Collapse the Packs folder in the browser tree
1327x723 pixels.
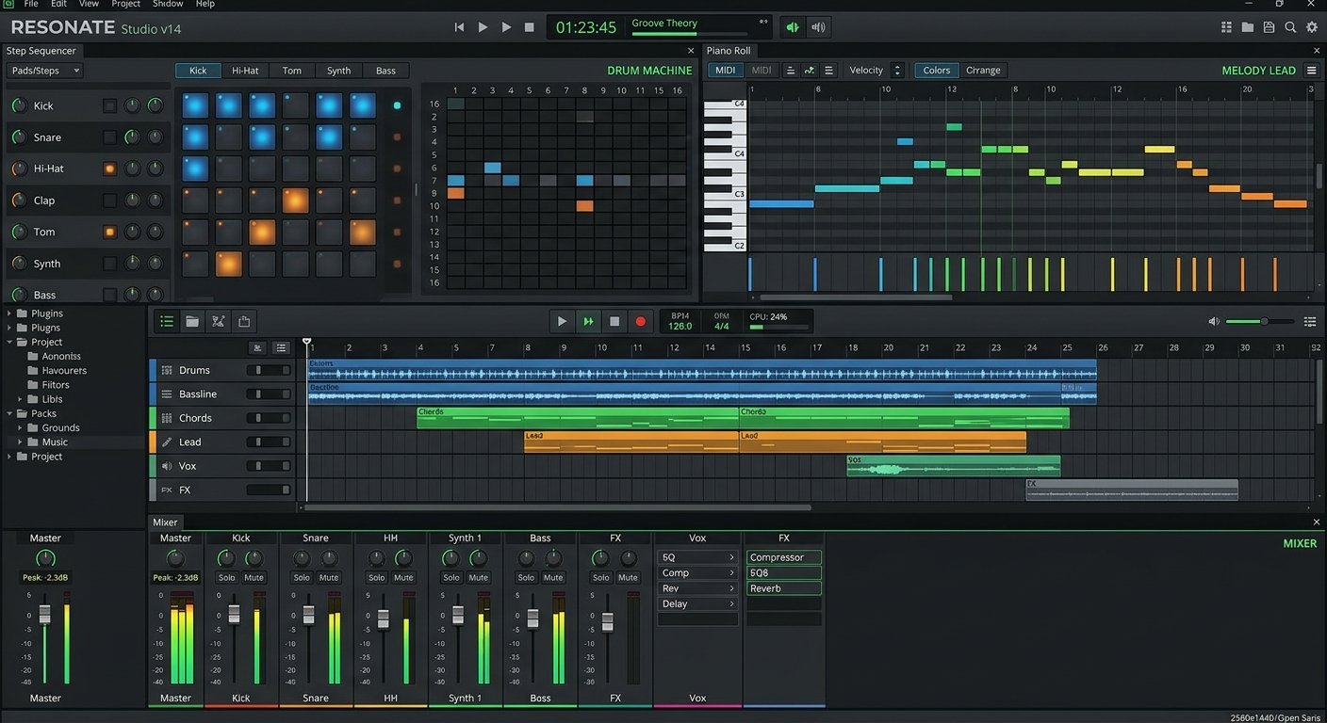pos(10,413)
